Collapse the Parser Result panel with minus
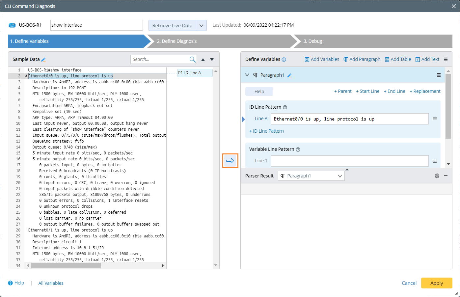The width and height of the screenshot is (460, 297). click(x=446, y=176)
